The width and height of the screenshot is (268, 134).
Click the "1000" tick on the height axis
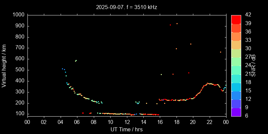(x=18, y=15)
